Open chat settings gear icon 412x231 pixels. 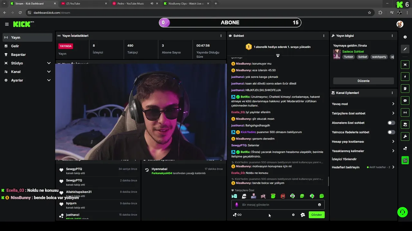293,215
